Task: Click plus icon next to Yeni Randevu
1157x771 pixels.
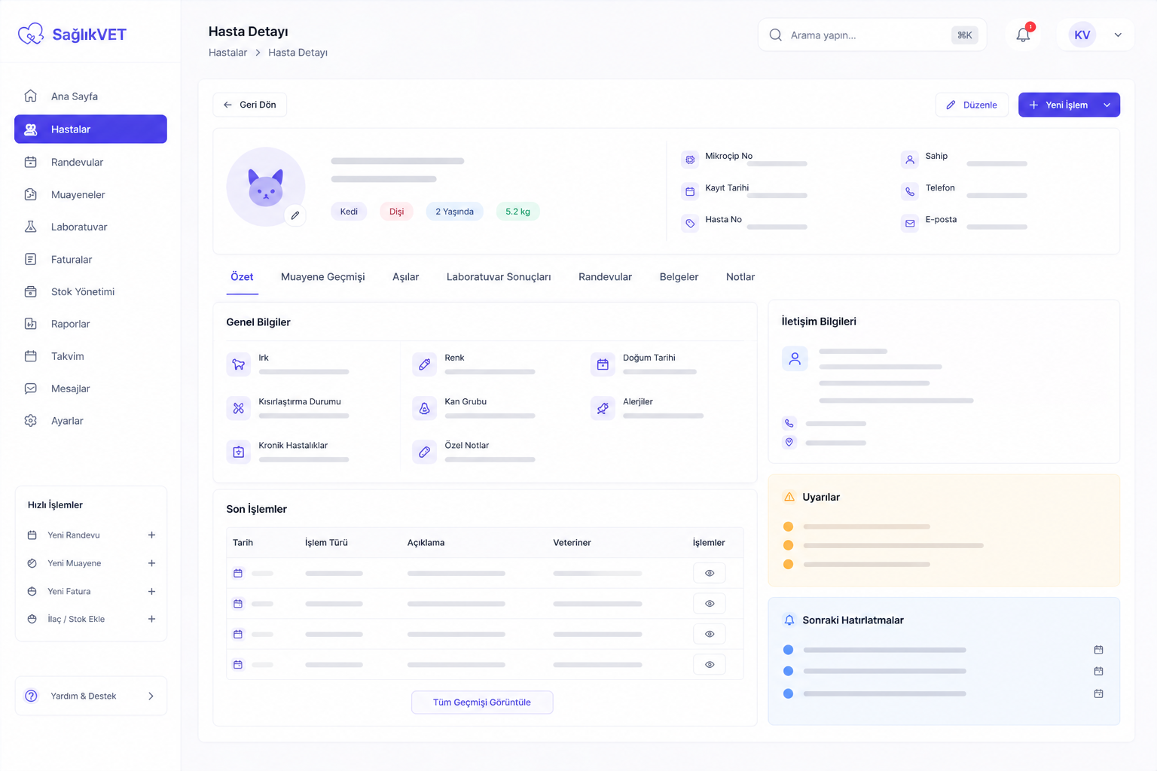Action: click(x=151, y=535)
